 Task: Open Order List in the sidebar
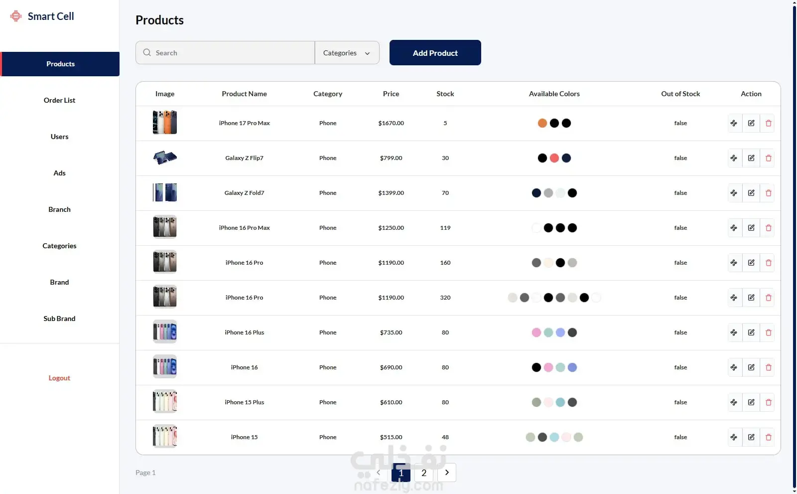pos(60,100)
